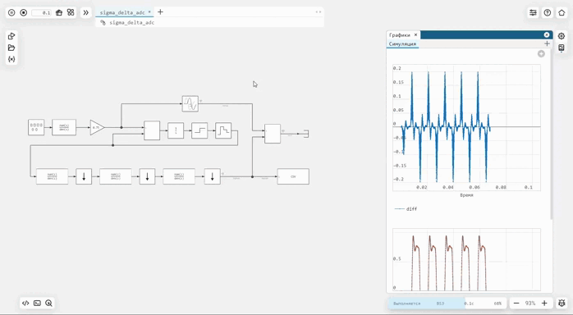Image resolution: width=573 pixels, height=315 pixels.
Task: Pause the running simulation
Action: (11, 12)
